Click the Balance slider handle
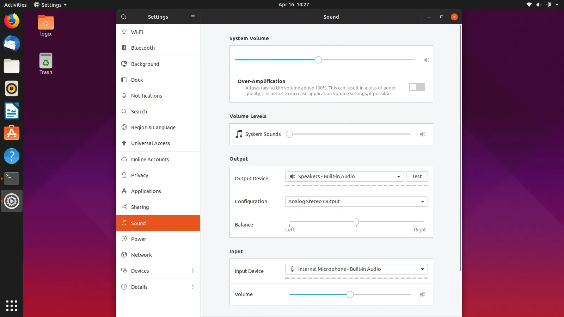564x317 pixels. click(x=356, y=222)
